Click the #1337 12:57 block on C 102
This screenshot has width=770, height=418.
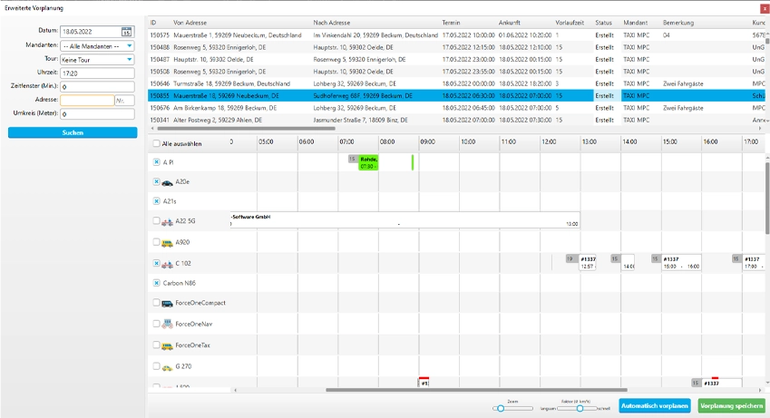point(588,263)
